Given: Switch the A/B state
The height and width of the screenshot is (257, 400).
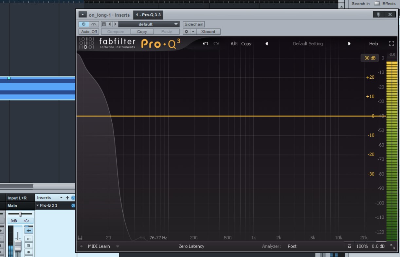Looking at the screenshot, I should click(x=234, y=43).
